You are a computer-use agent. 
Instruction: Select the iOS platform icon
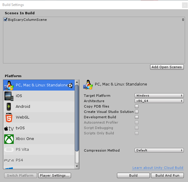pos(9,96)
